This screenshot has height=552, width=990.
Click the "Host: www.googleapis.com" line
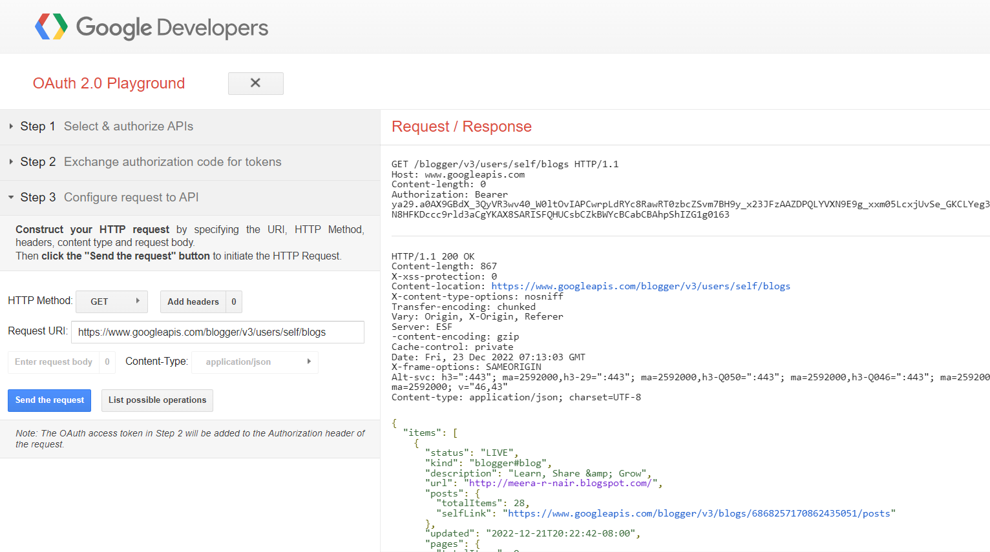(458, 174)
